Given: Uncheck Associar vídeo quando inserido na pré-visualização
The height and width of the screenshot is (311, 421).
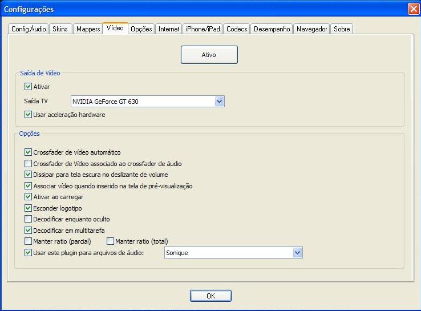Looking at the screenshot, I should point(28,186).
